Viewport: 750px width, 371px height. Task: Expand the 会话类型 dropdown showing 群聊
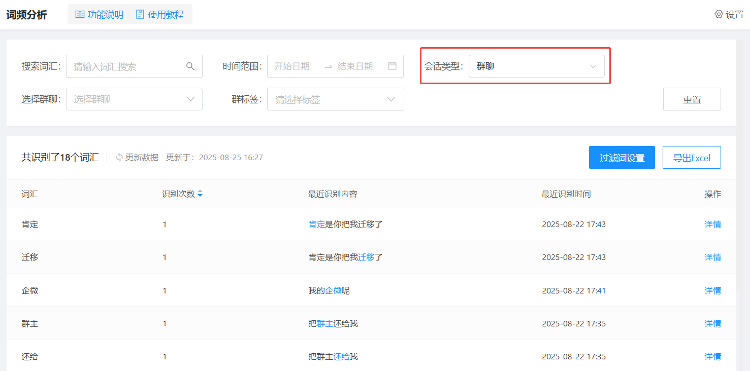click(x=536, y=66)
